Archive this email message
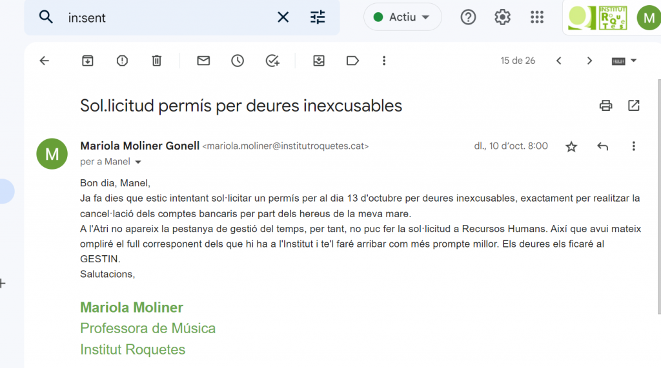Image resolution: width=661 pixels, height=368 pixels. tap(87, 61)
